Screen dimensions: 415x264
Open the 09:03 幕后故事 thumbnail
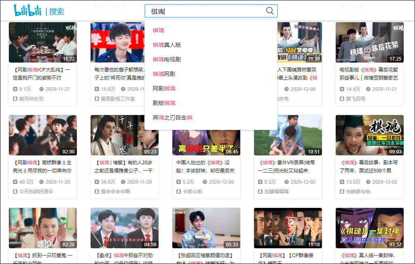pos(369,135)
